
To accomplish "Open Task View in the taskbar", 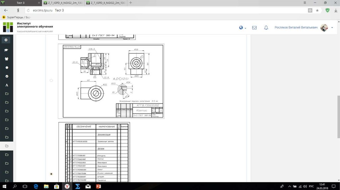I will (25, 186).
